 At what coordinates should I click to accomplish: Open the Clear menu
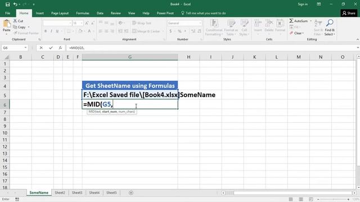coord(296,33)
